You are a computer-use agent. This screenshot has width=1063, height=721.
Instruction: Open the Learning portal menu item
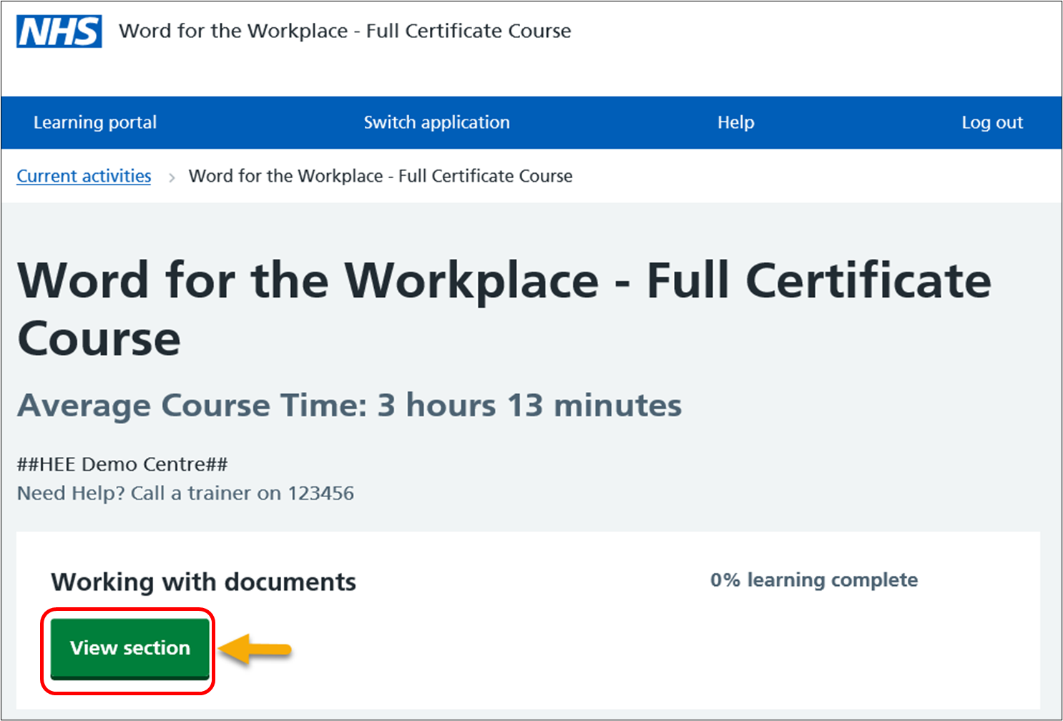(x=95, y=122)
